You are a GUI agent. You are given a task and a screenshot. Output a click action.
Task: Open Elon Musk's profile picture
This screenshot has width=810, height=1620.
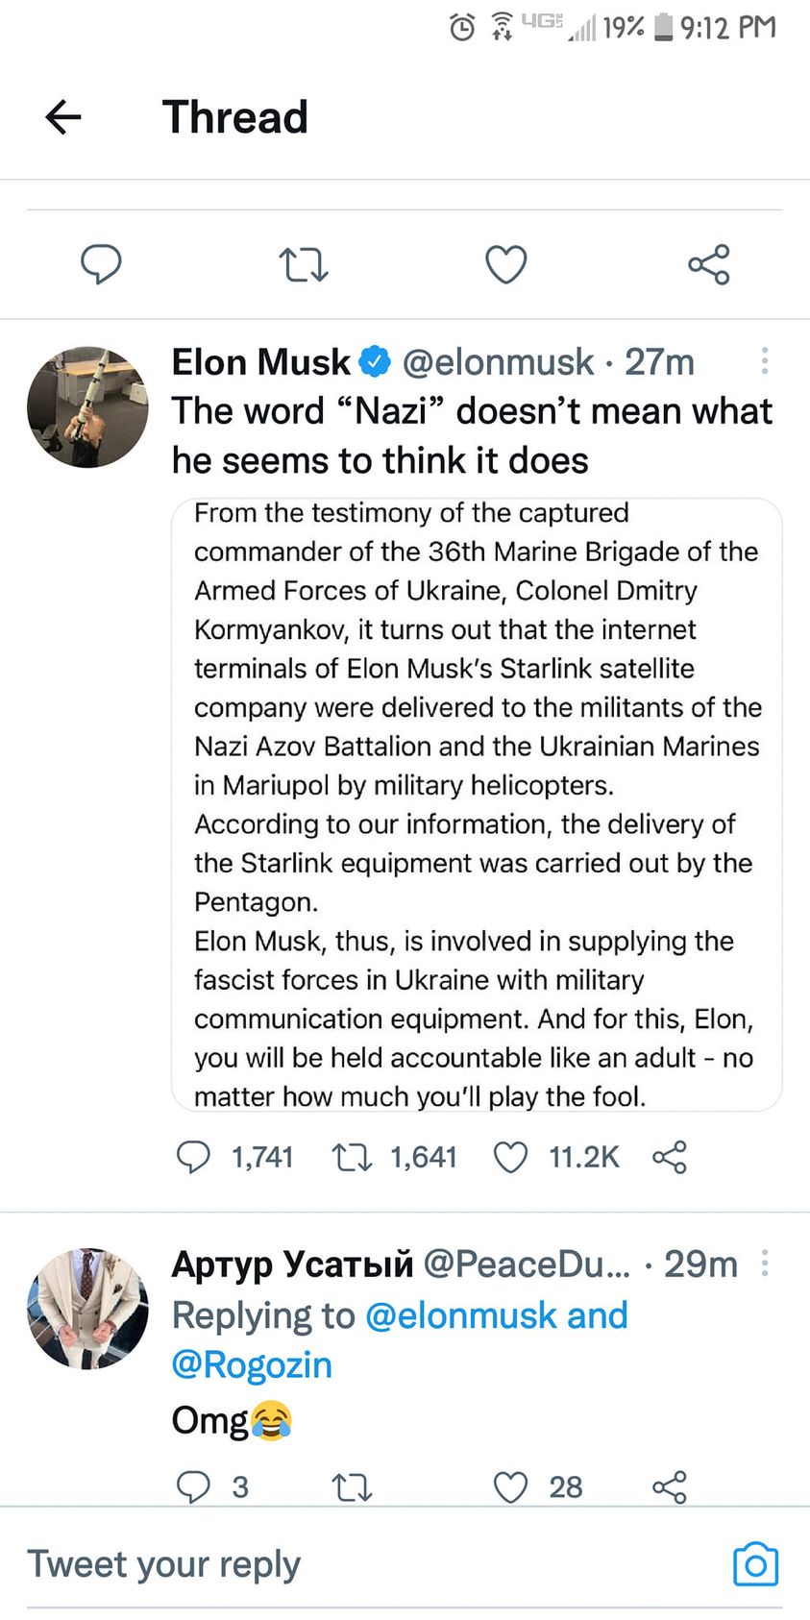coord(87,407)
